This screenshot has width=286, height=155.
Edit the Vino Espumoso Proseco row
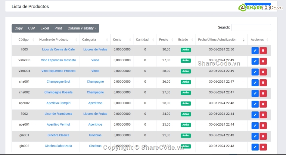(x=255, y=72)
